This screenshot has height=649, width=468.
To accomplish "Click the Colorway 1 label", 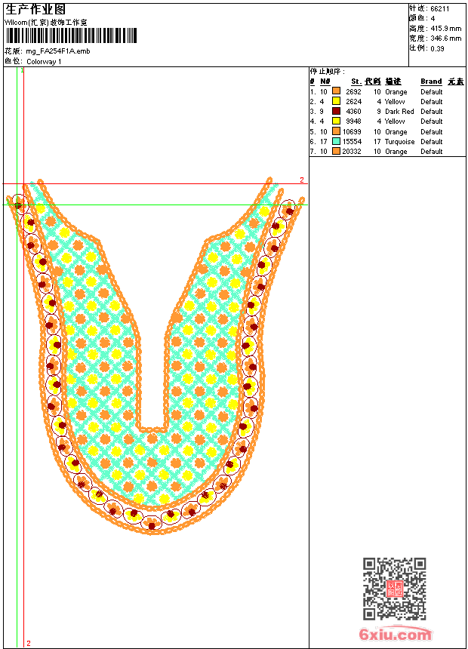I will (44, 62).
